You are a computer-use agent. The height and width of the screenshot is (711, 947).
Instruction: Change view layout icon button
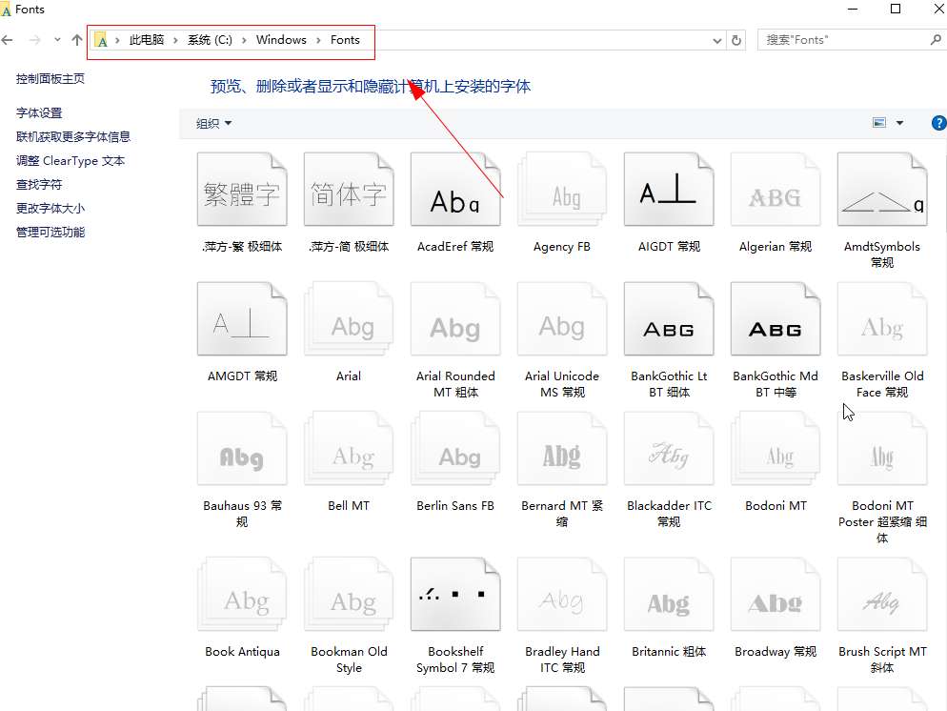click(879, 123)
